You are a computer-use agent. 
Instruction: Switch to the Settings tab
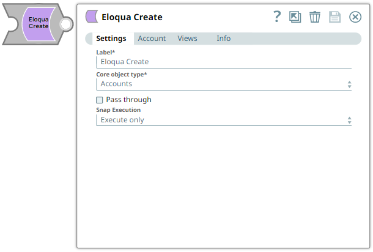111,39
